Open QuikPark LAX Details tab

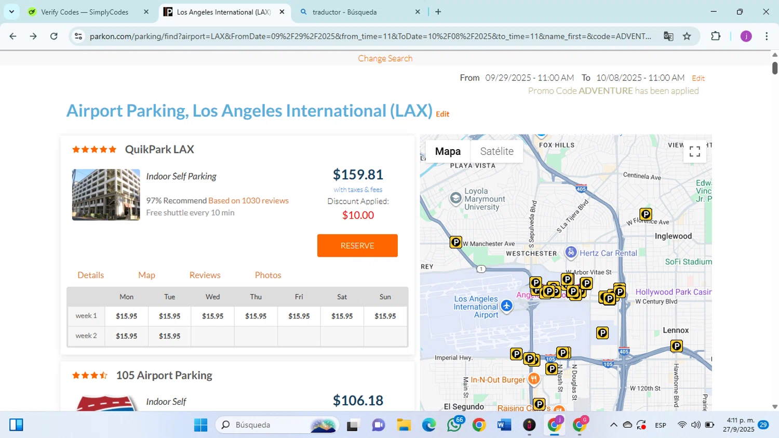click(91, 275)
